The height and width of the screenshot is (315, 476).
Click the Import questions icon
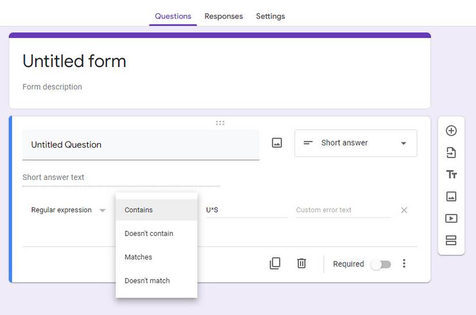click(451, 153)
